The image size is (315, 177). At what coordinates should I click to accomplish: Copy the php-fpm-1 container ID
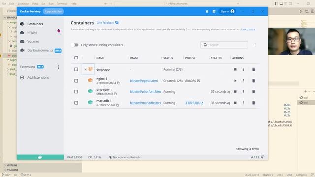[115, 94]
